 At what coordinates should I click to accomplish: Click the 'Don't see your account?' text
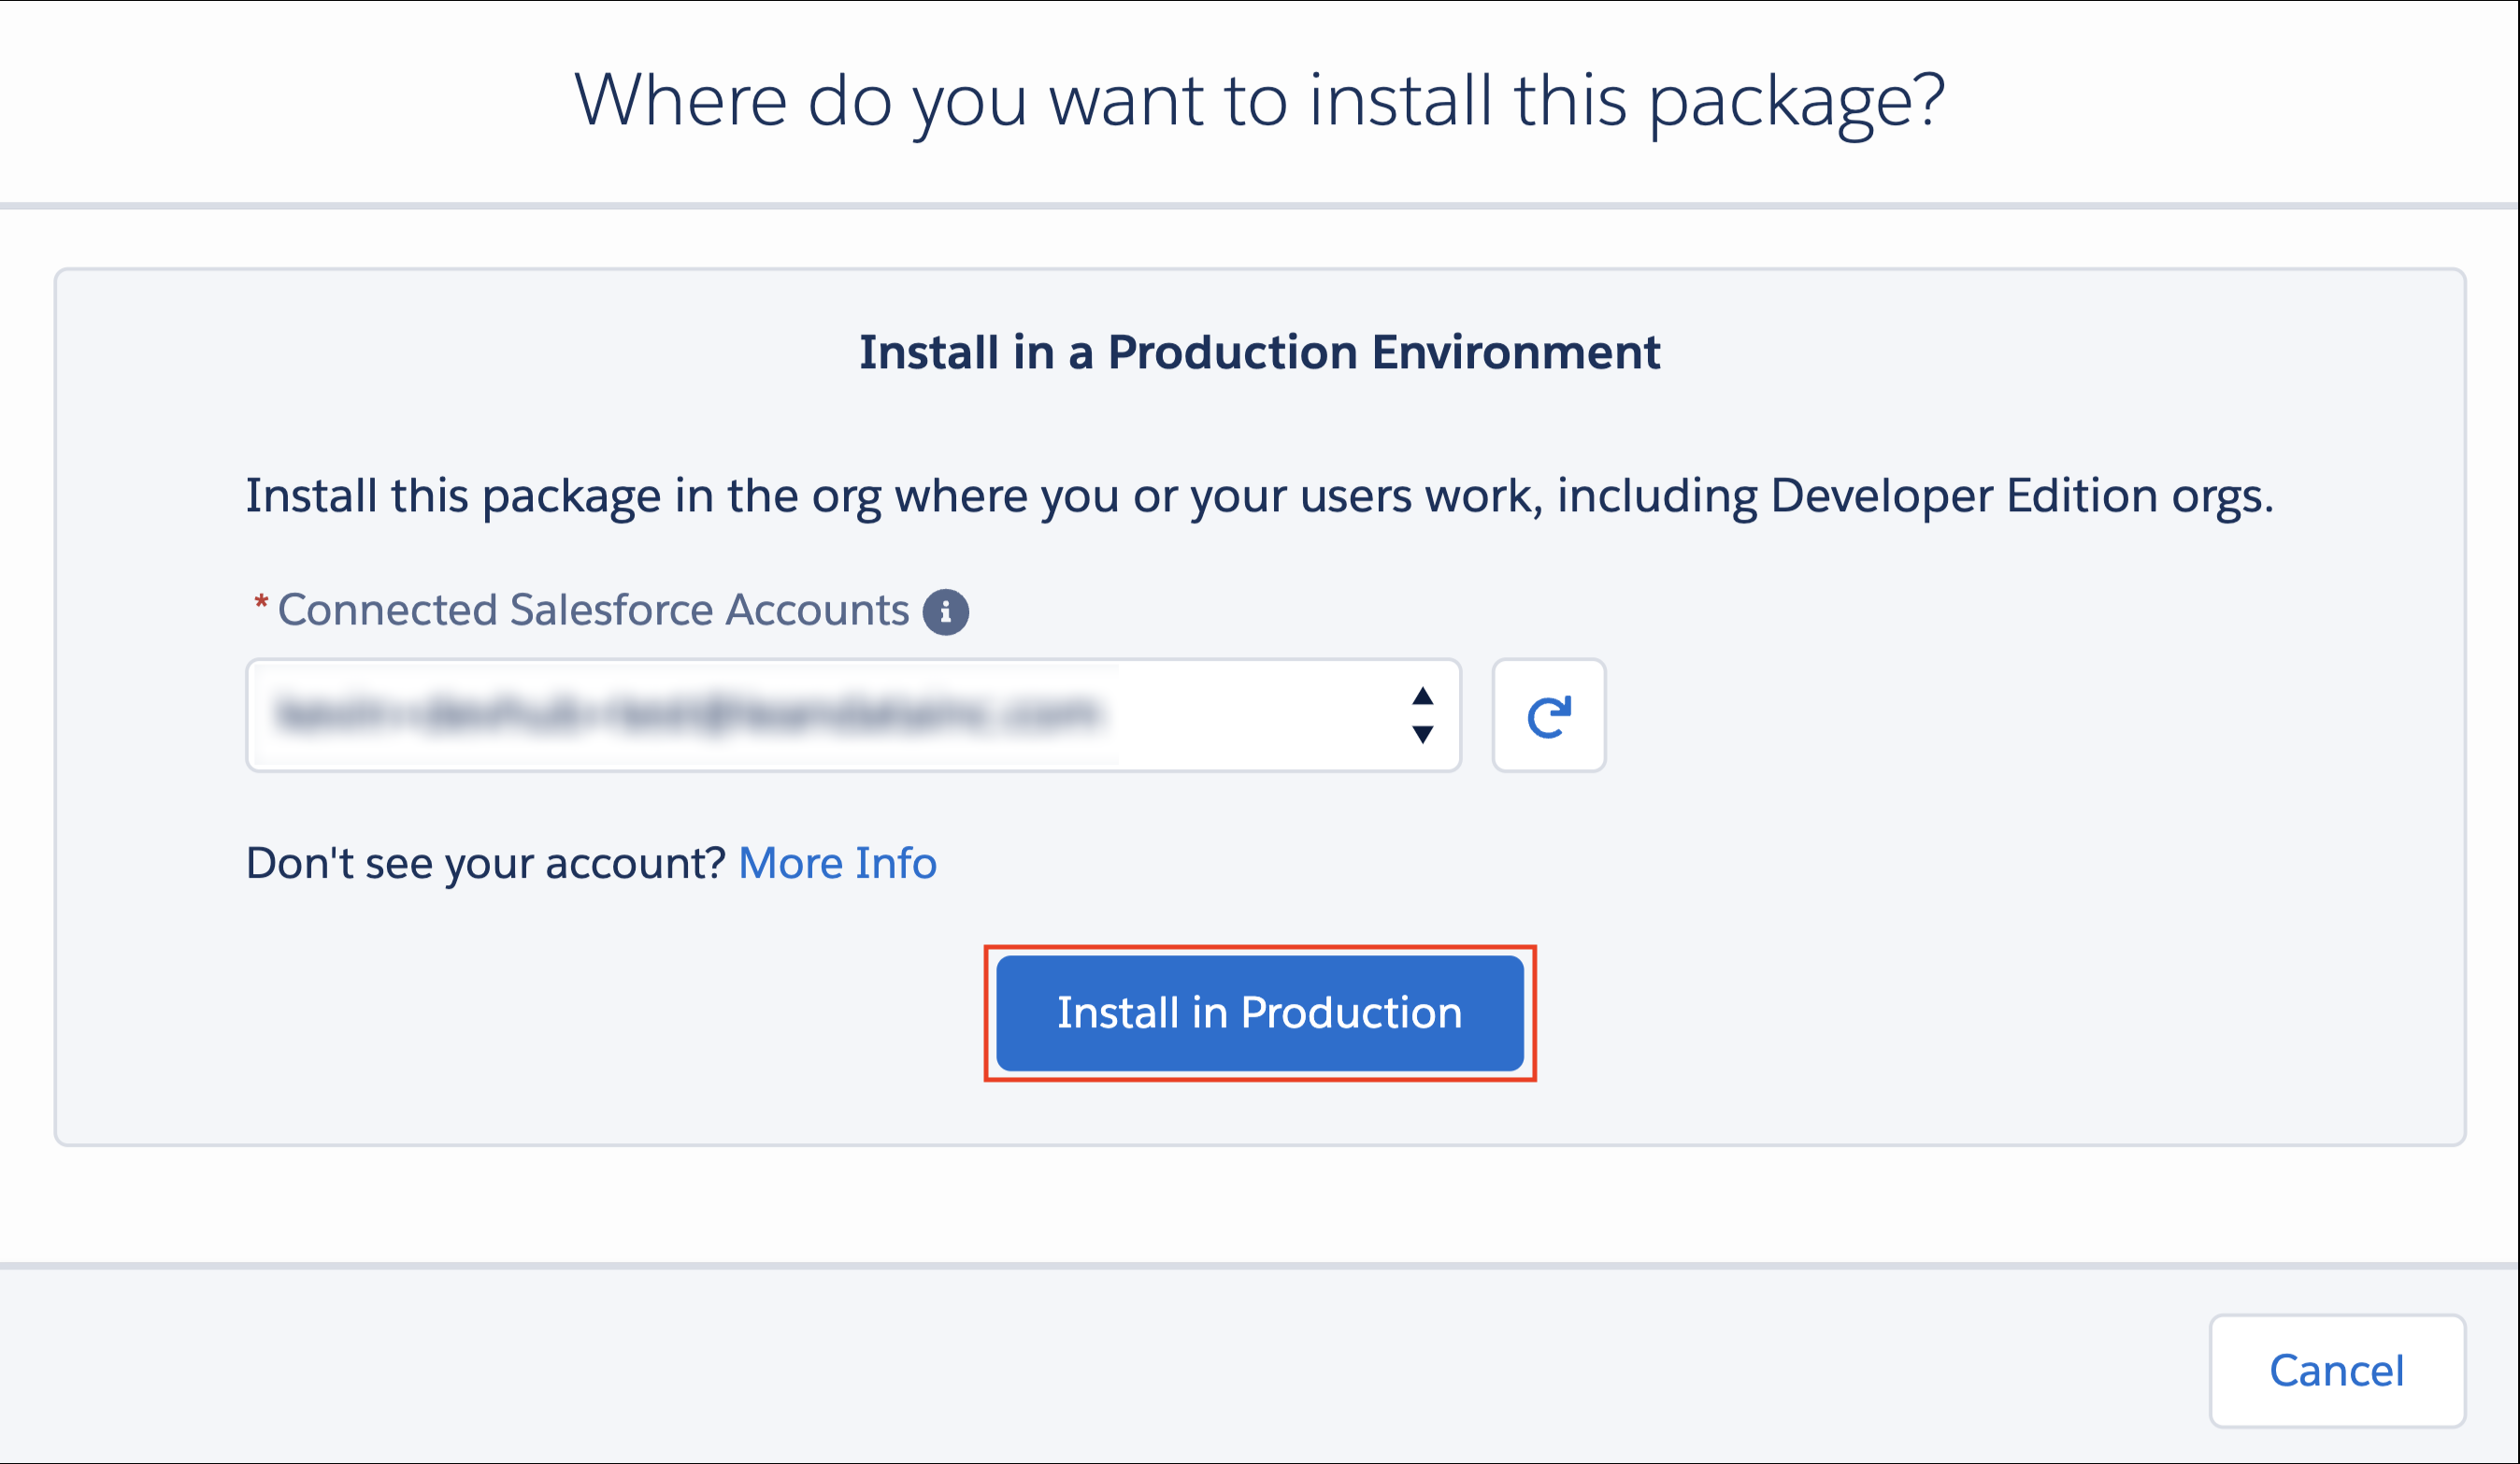pos(485,863)
